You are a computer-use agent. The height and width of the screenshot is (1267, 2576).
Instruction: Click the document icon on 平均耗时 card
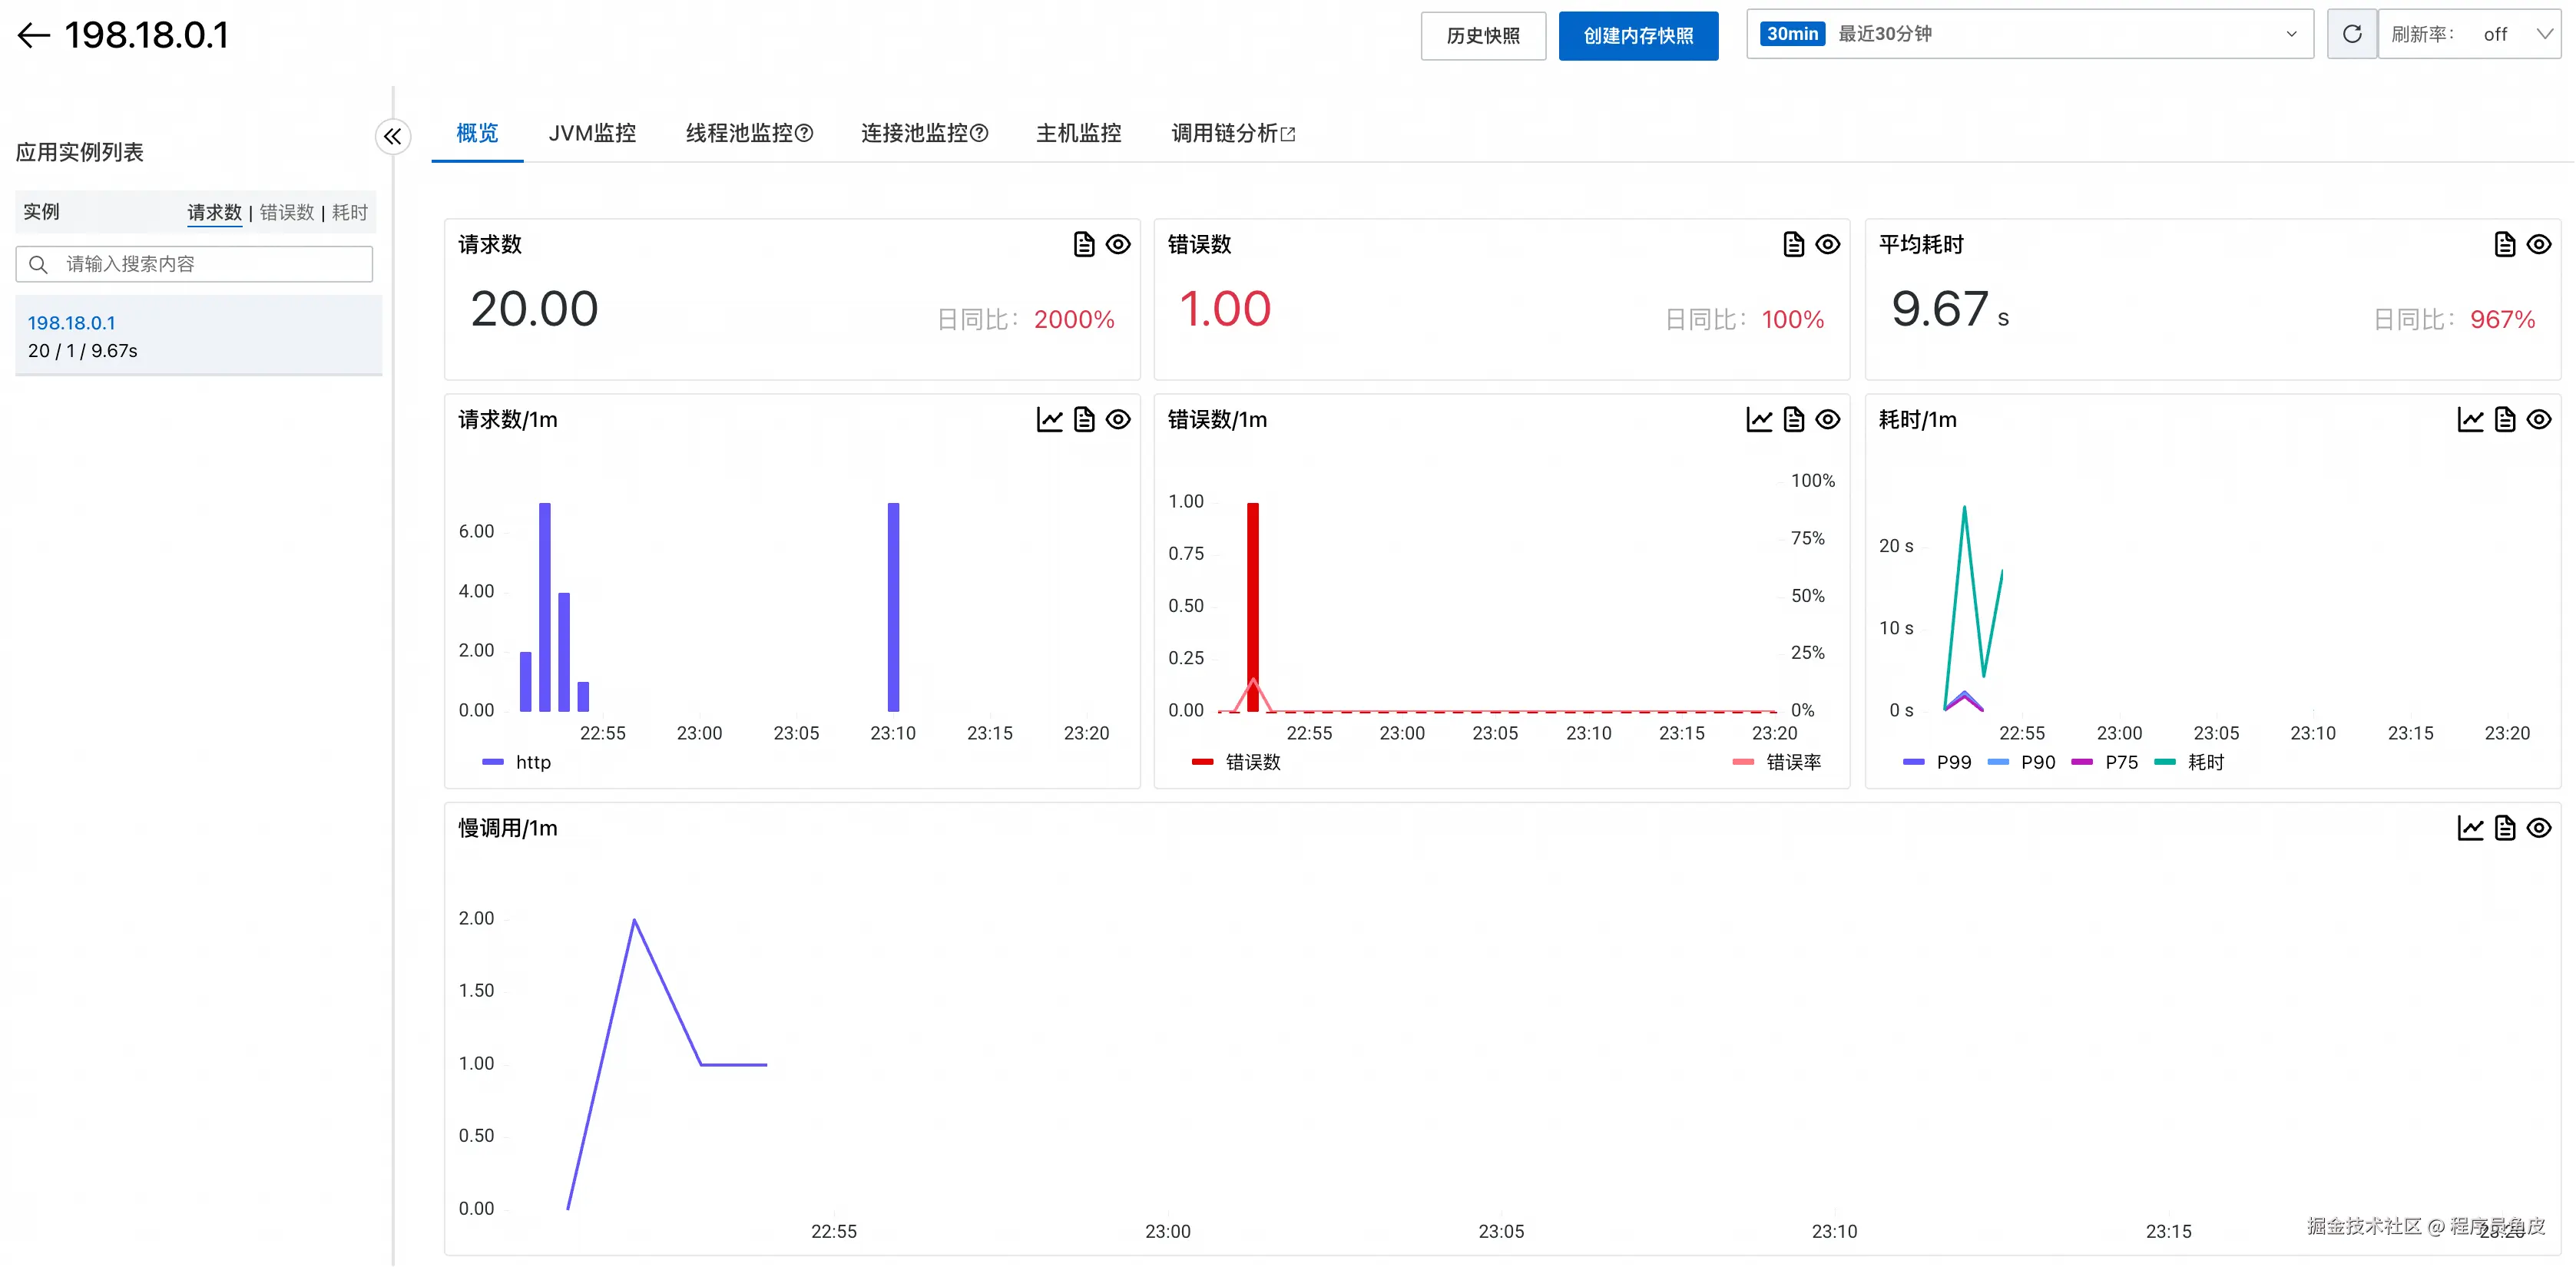pos(2504,245)
